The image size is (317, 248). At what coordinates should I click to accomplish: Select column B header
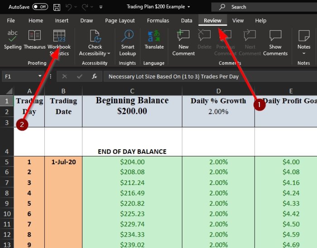[x=63, y=91]
